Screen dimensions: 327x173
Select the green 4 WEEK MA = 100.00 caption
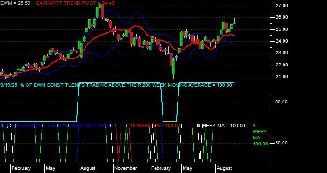[260, 135]
